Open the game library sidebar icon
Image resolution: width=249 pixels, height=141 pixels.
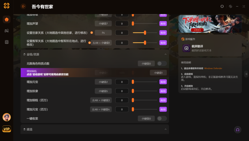[x=7, y=31]
